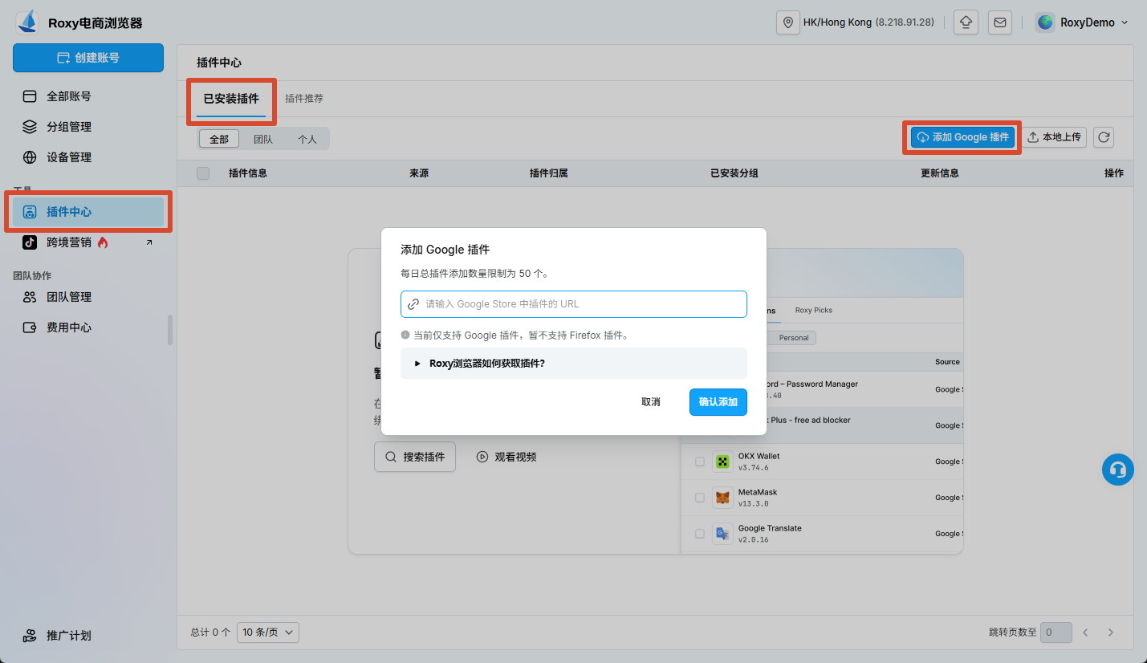This screenshot has height=663, width=1147.
Task: Click the 跳转页数至 page number field
Action: tap(1056, 632)
